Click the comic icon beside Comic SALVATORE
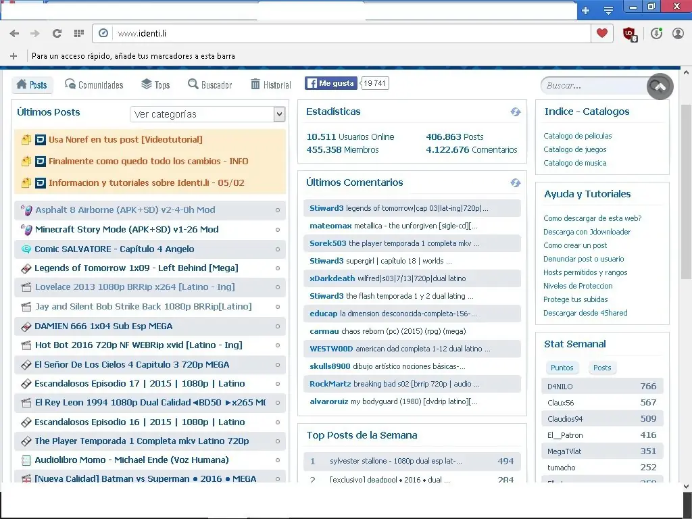The width and height of the screenshot is (692, 519). pos(26,249)
